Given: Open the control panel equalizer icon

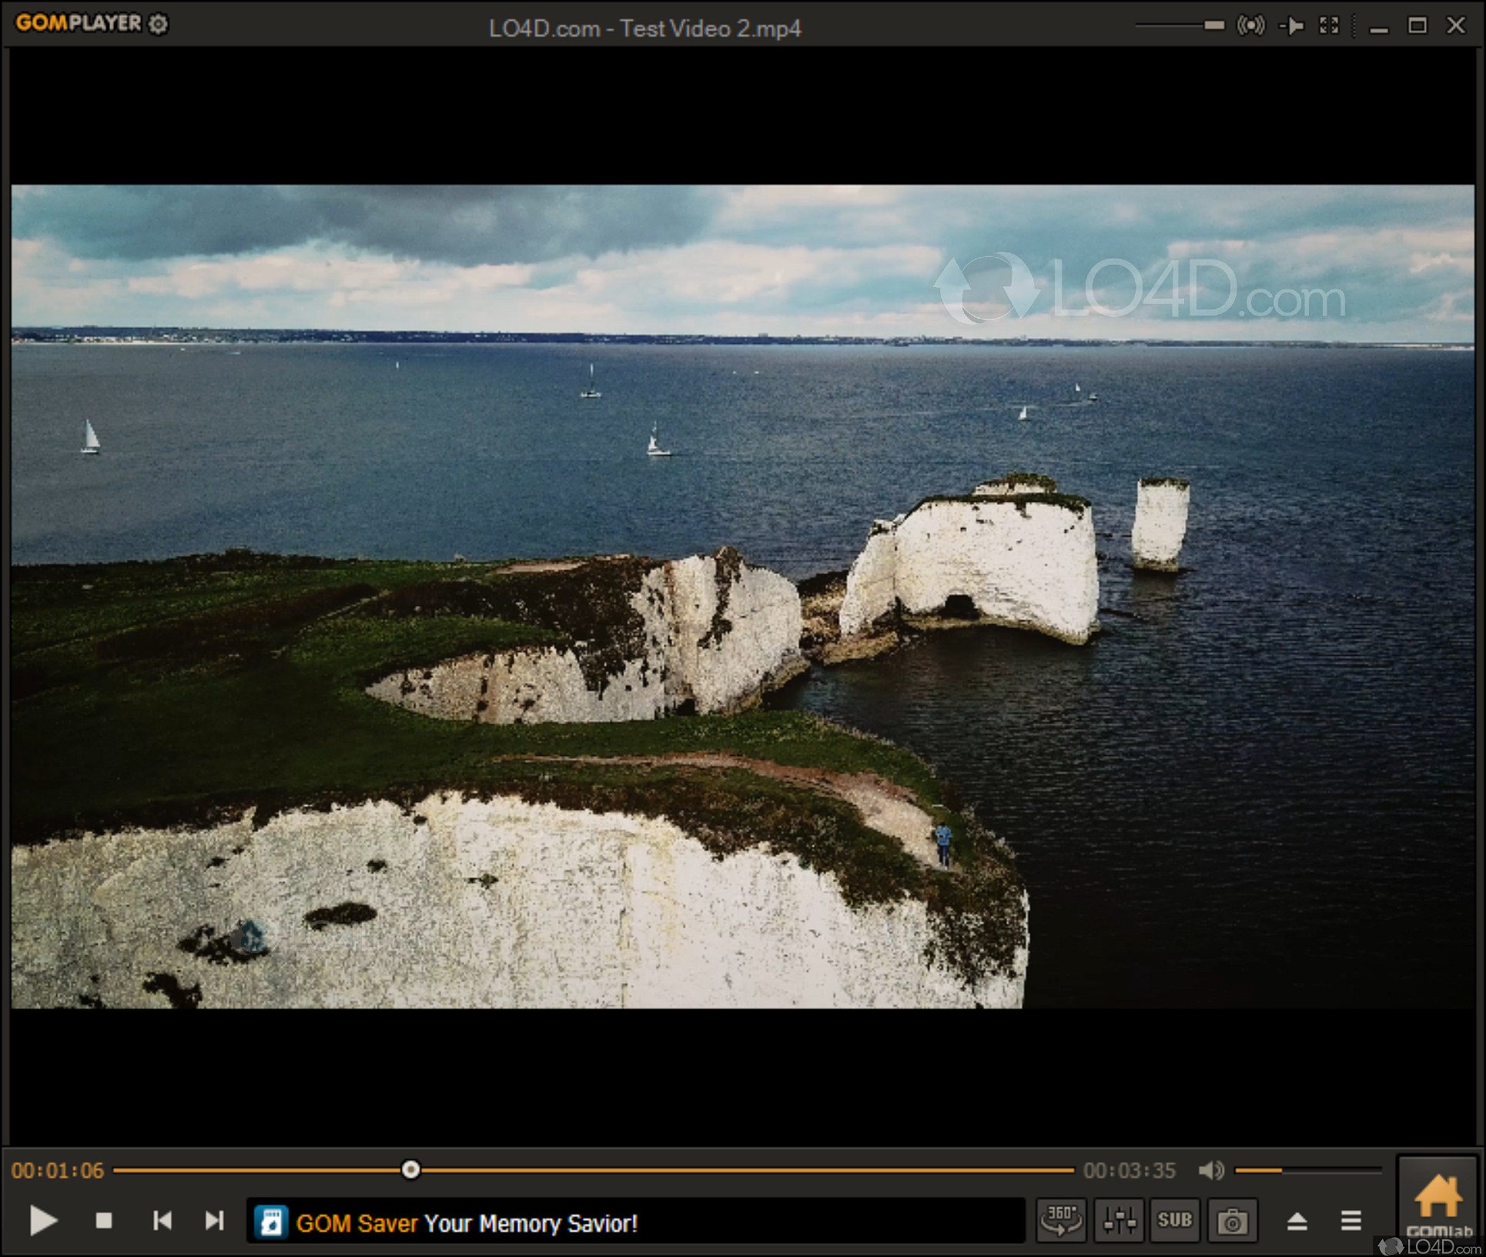Looking at the screenshot, I should pyautogui.click(x=1120, y=1221).
